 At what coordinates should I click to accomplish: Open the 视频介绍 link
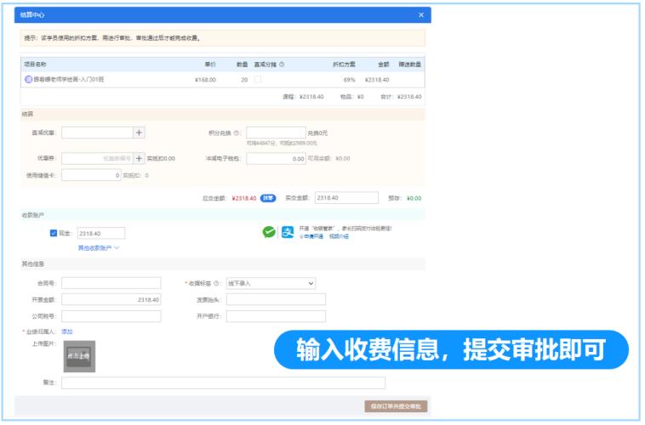click(339, 236)
